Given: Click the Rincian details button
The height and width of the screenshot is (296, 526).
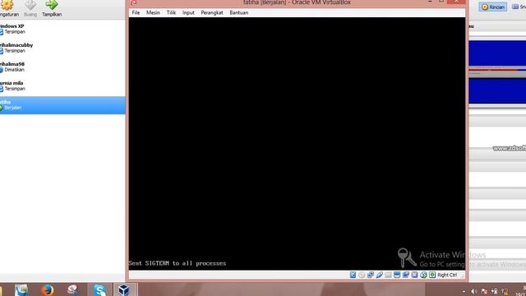Looking at the screenshot, I should click(x=493, y=7).
